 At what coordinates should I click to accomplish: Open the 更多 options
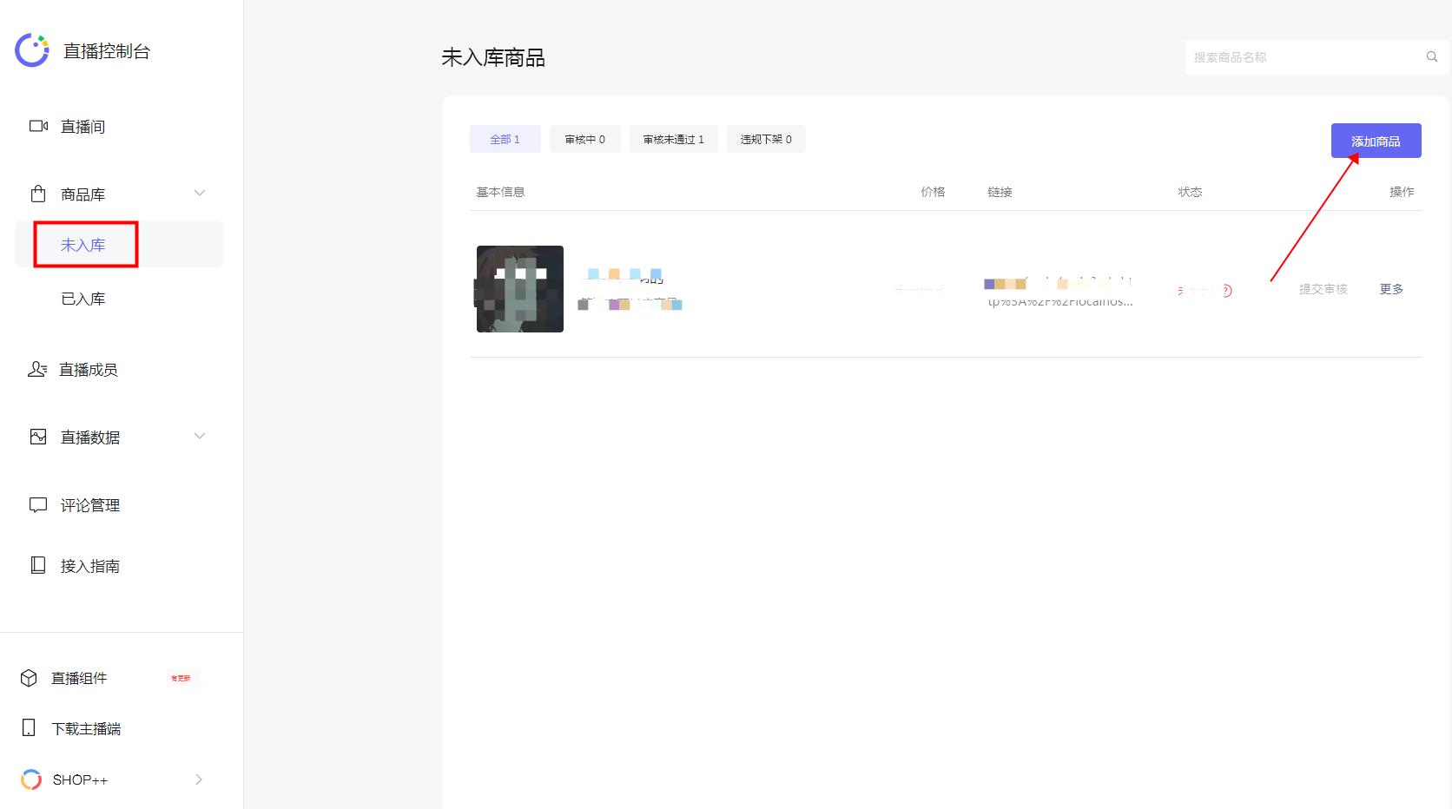[1390, 289]
